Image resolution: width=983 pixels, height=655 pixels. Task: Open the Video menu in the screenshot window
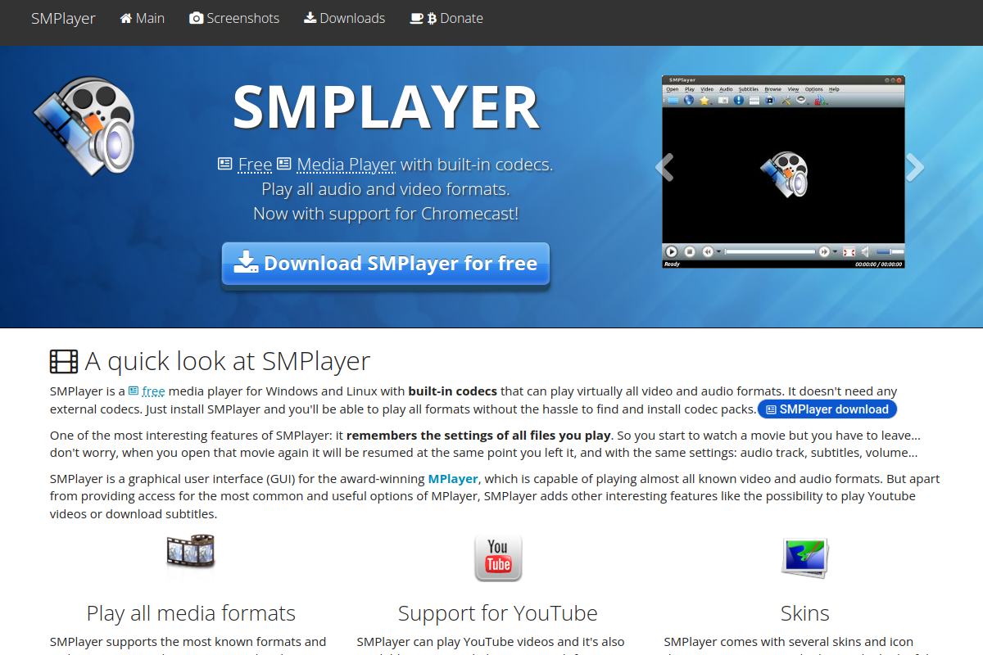tap(707, 89)
